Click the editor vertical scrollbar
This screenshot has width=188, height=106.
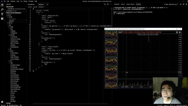[112, 17]
